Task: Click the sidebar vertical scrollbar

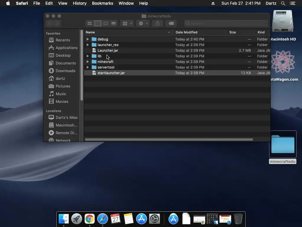Action: [x=82, y=65]
